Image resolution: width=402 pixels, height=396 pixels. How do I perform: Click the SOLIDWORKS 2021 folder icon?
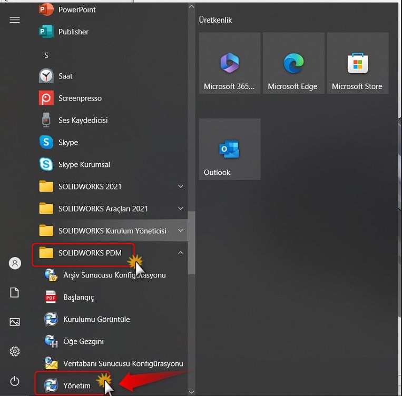point(46,186)
